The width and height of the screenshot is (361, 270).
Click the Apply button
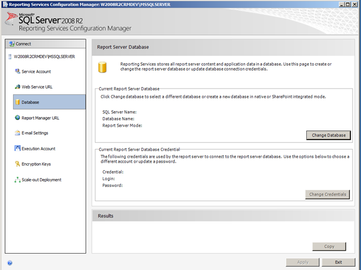point(303,262)
